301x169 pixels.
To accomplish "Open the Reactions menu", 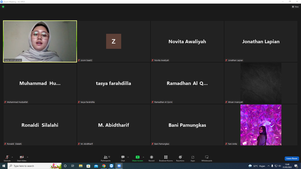I will click(180, 158).
